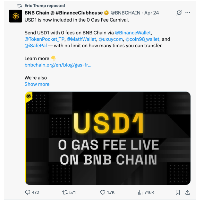Bookmark this tweet
The height and width of the screenshot is (200, 203).
tap(178, 192)
